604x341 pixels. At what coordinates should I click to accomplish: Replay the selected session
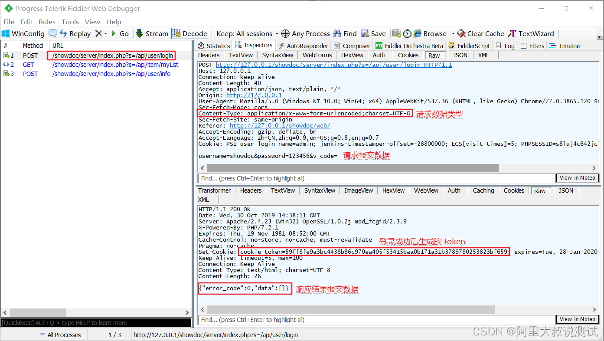(x=75, y=33)
